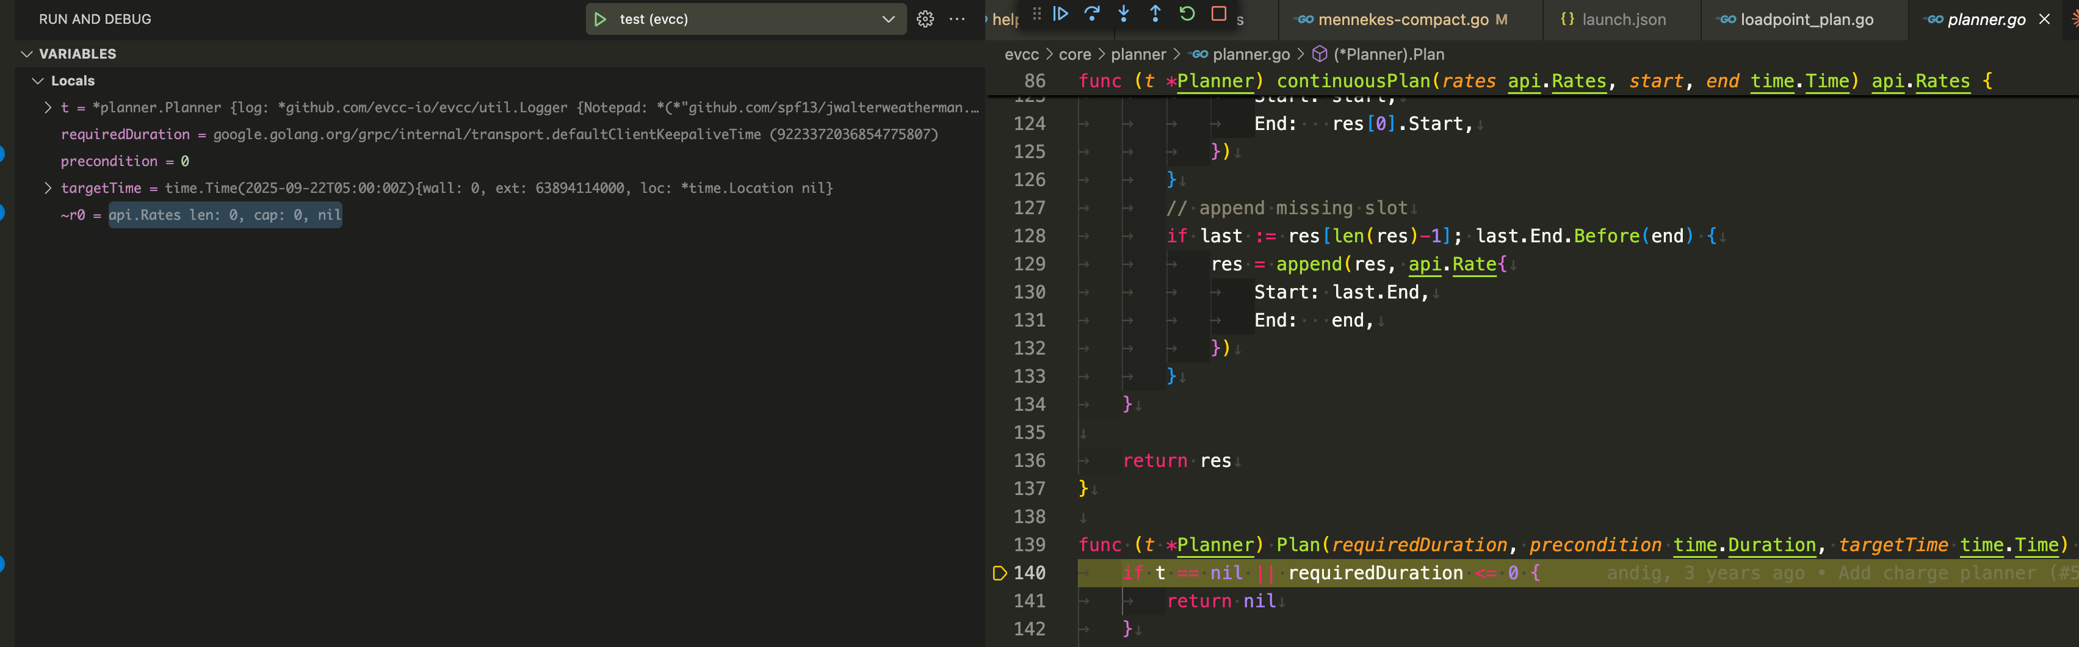Select the precondition = 0 variable row
This screenshot has width=2079, height=647.
coord(499,161)
